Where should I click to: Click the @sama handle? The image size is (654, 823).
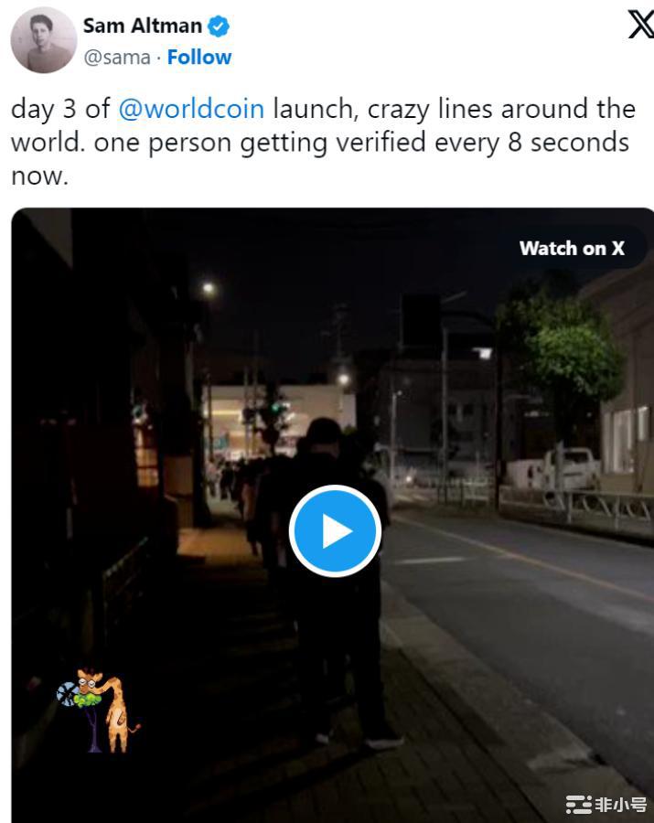116,58
